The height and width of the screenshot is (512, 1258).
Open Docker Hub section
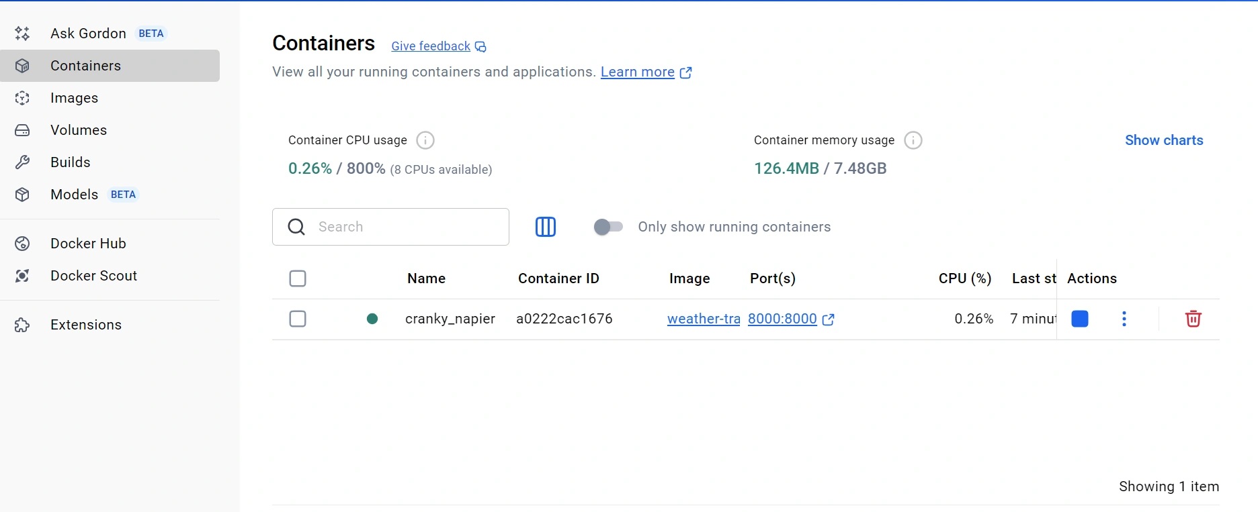110,244
